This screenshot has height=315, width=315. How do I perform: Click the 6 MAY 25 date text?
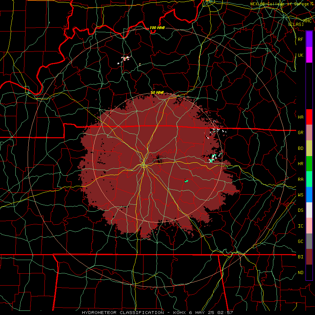[202, 313]
